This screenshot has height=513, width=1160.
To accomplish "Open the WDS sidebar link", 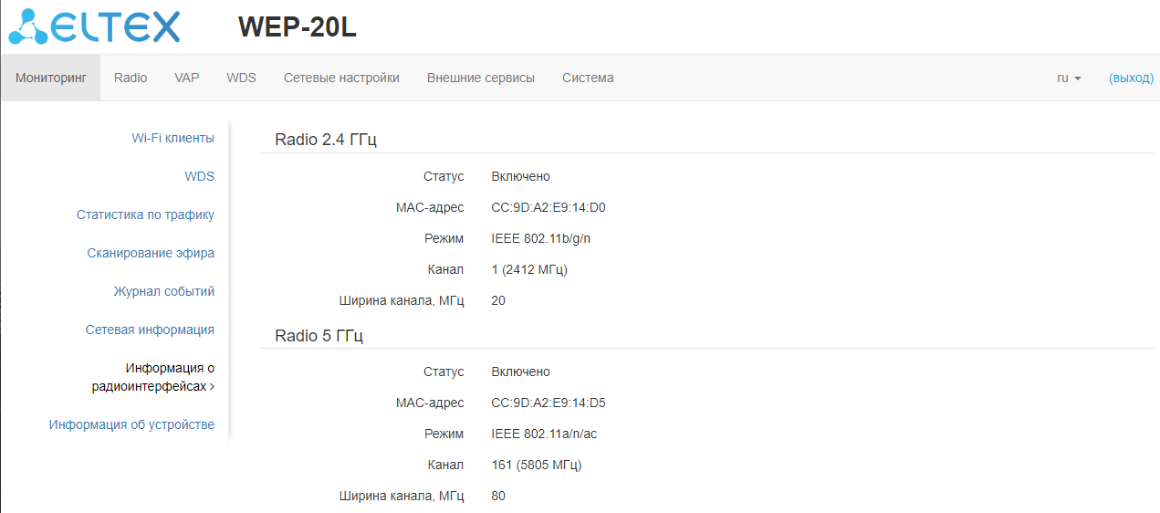I will (x=199, y=177).
